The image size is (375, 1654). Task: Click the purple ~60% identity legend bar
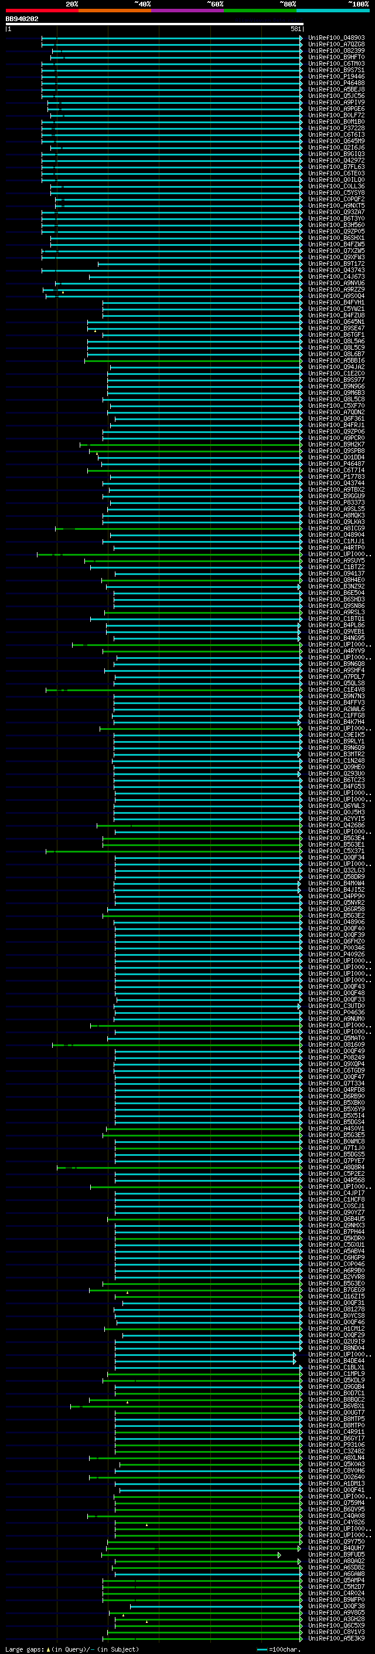[x=188, y=11]
